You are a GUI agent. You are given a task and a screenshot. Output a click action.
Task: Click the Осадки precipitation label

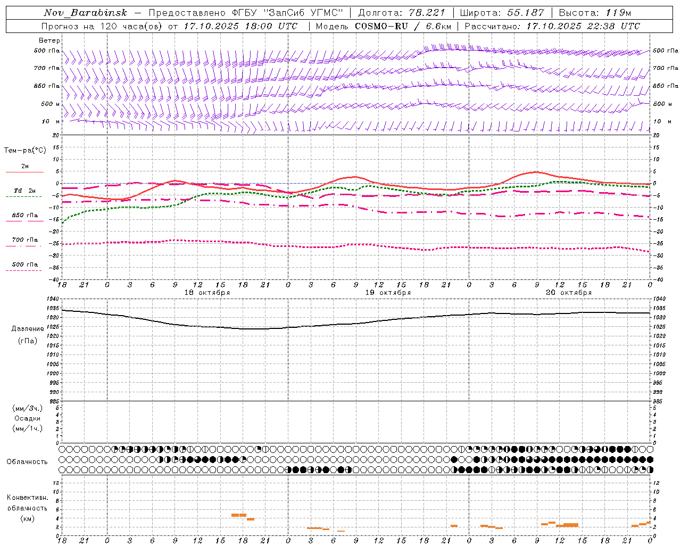(x=28, y=418)
